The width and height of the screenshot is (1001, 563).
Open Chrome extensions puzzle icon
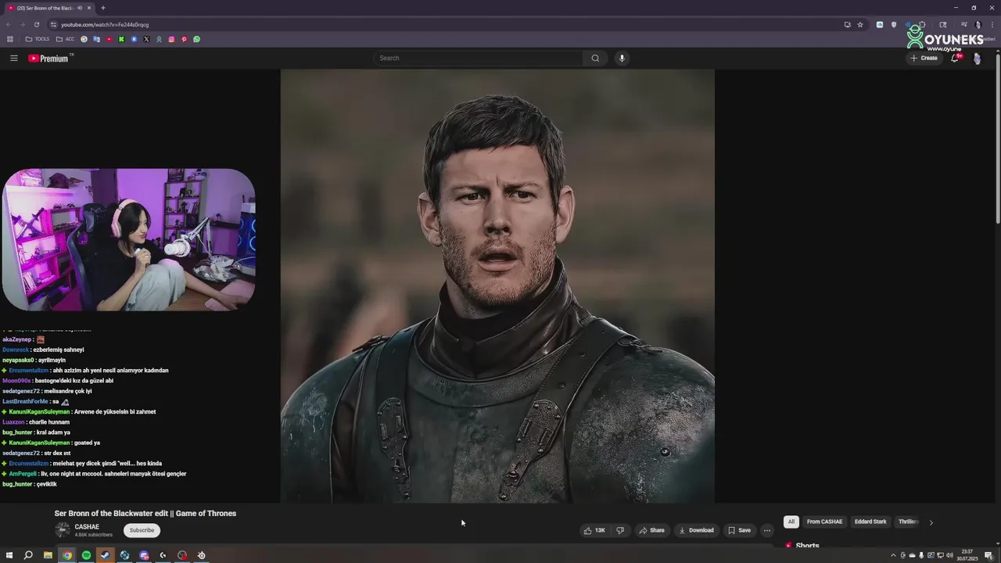click(923, 24)
